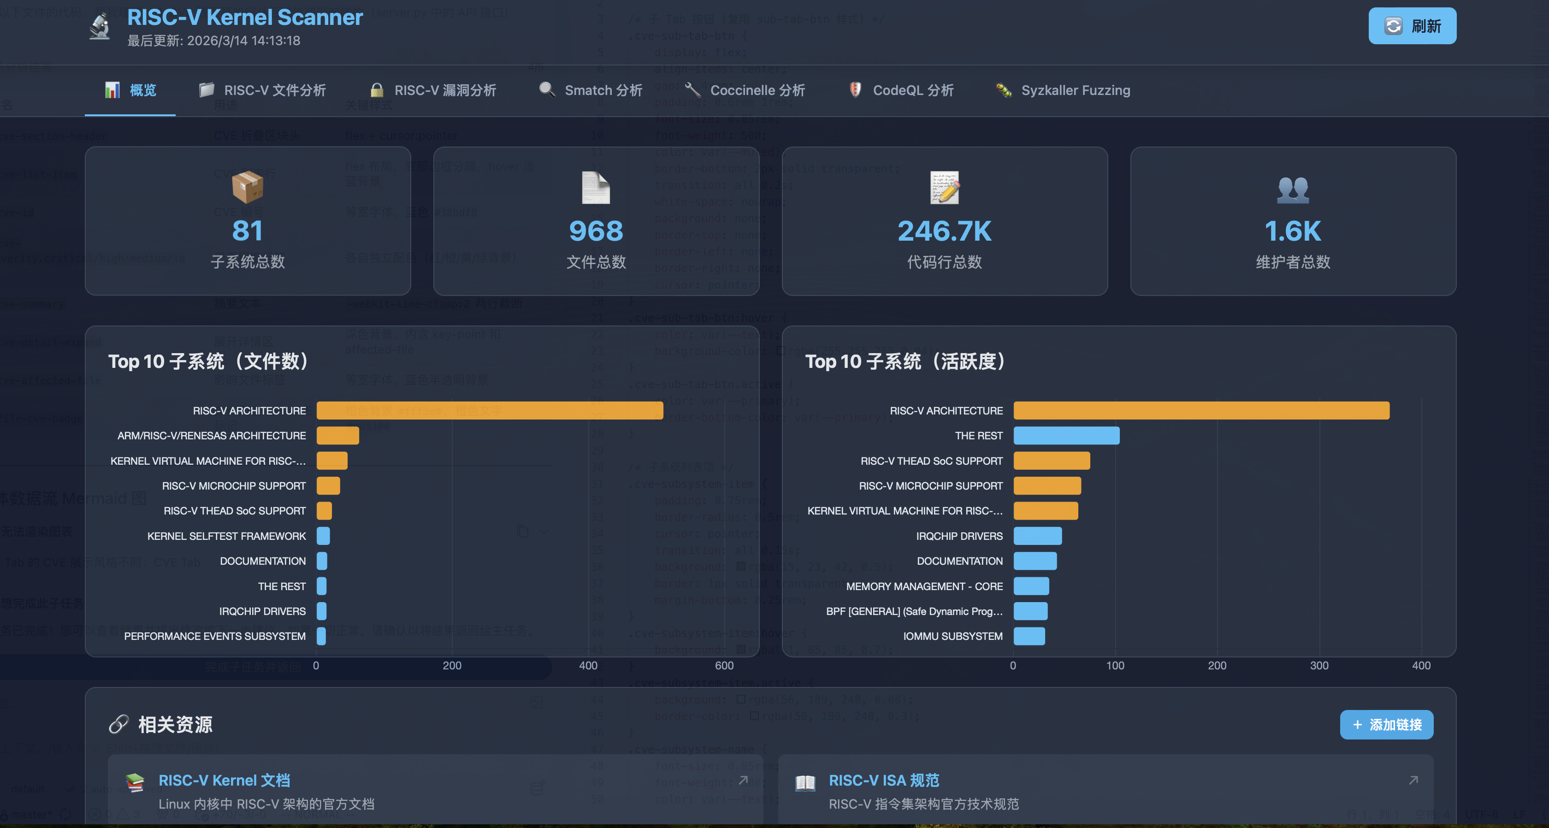
Task: Open the RISC-V ISA 规范 link
Action: (x=883, y=780)
